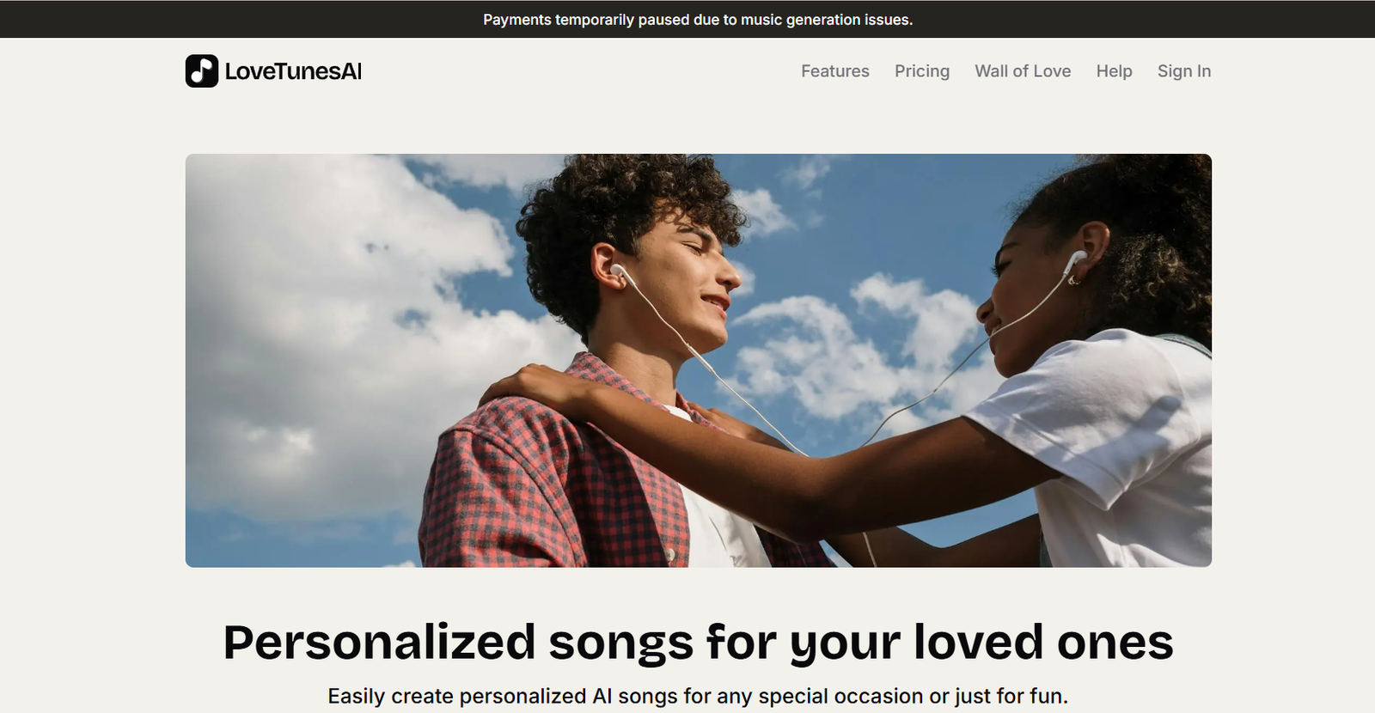Click the boy's earbud in hero image
The height and width of the screenshot is (713, 1375).
point(617,272)
